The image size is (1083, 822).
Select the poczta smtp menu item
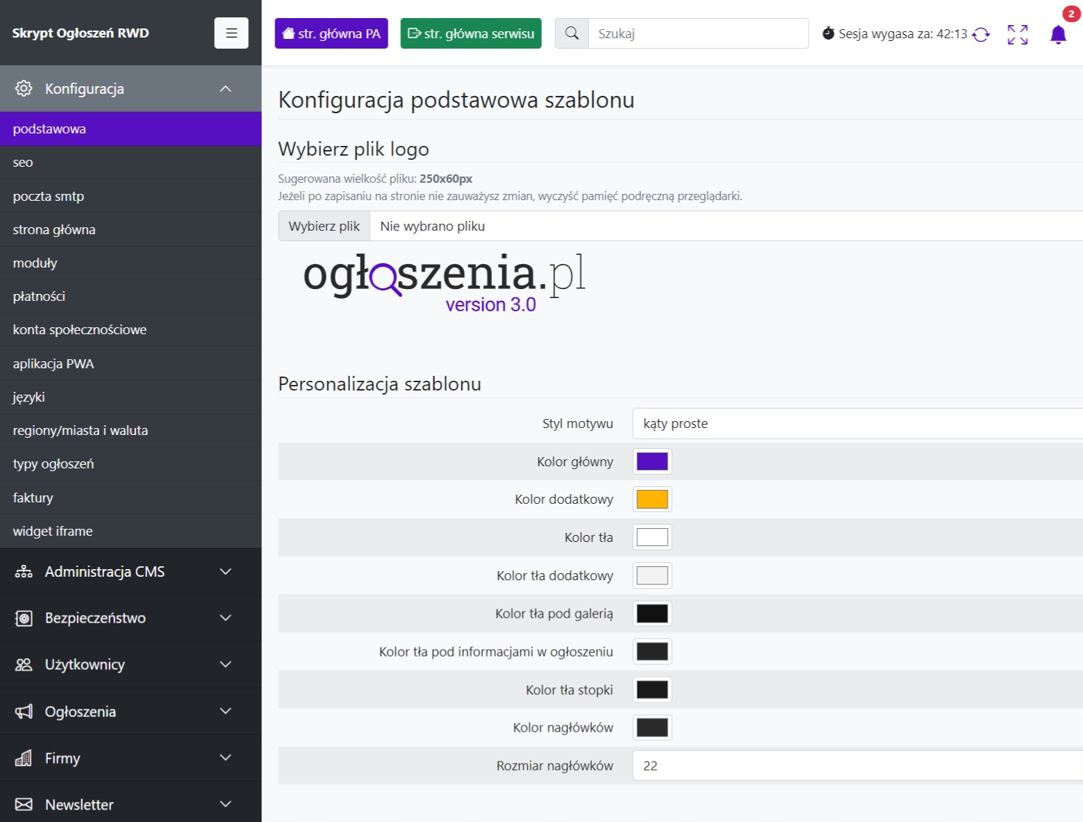48,196
